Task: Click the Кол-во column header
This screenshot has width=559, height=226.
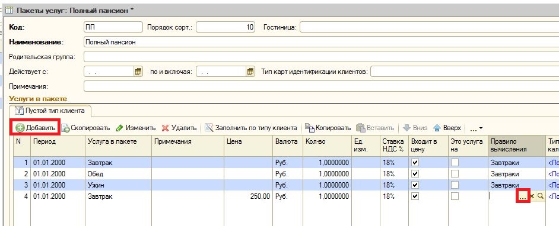Action: coord(327,146)
